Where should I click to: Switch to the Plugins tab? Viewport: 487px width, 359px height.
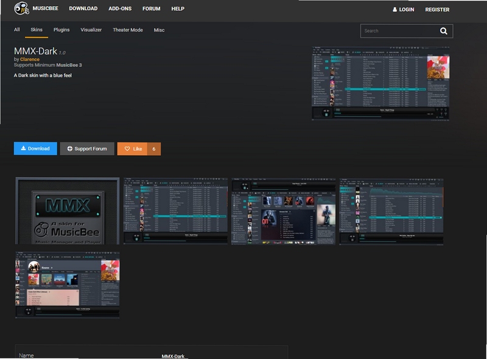click(x=61, y=30)
